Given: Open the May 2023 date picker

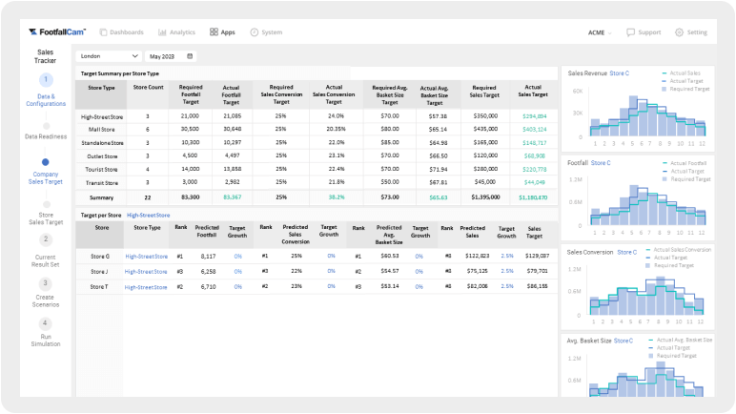Looking at the screenshot, I should pos(171,56).
